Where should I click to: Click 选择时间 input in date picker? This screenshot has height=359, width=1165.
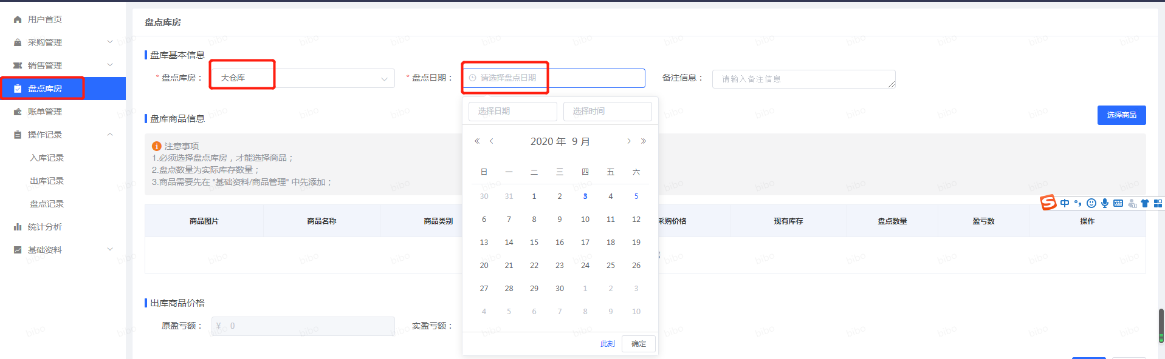click(x=607, y=112)
